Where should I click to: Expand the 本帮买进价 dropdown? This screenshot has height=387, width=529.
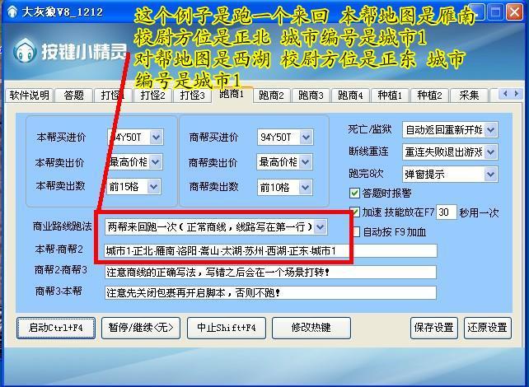tap(157, 138)
